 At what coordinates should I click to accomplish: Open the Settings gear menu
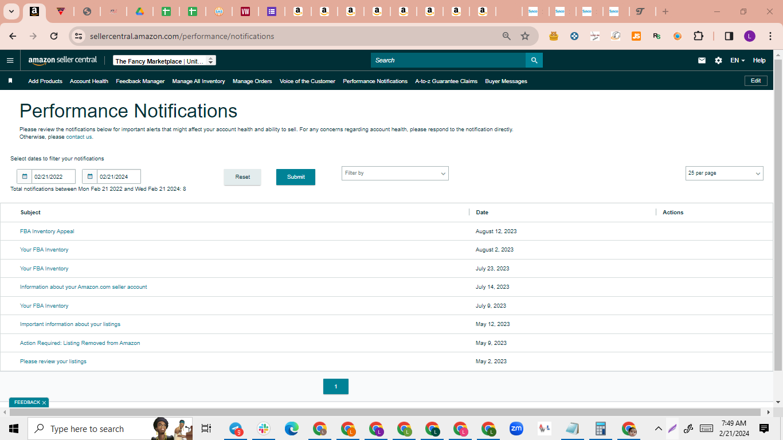(718, 60)
